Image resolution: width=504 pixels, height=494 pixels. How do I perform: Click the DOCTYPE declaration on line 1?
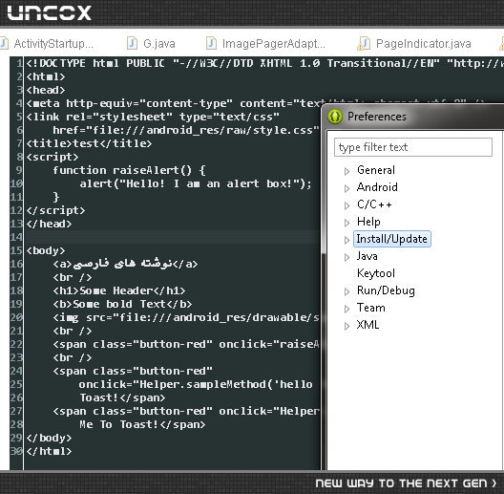pos(264,63)
